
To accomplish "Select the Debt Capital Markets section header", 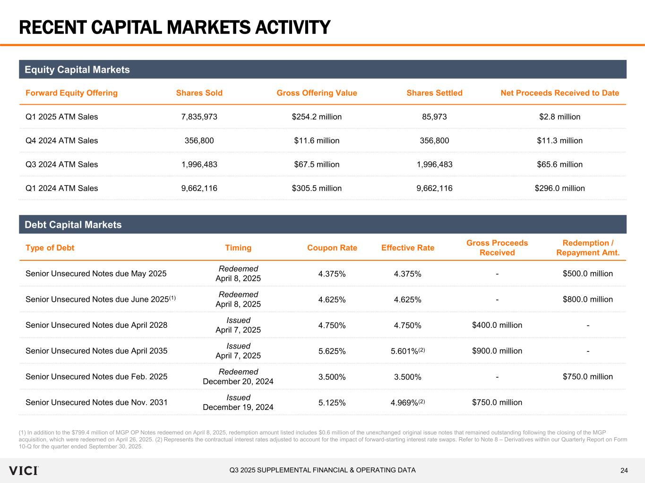I will click(x=73, y=225).
